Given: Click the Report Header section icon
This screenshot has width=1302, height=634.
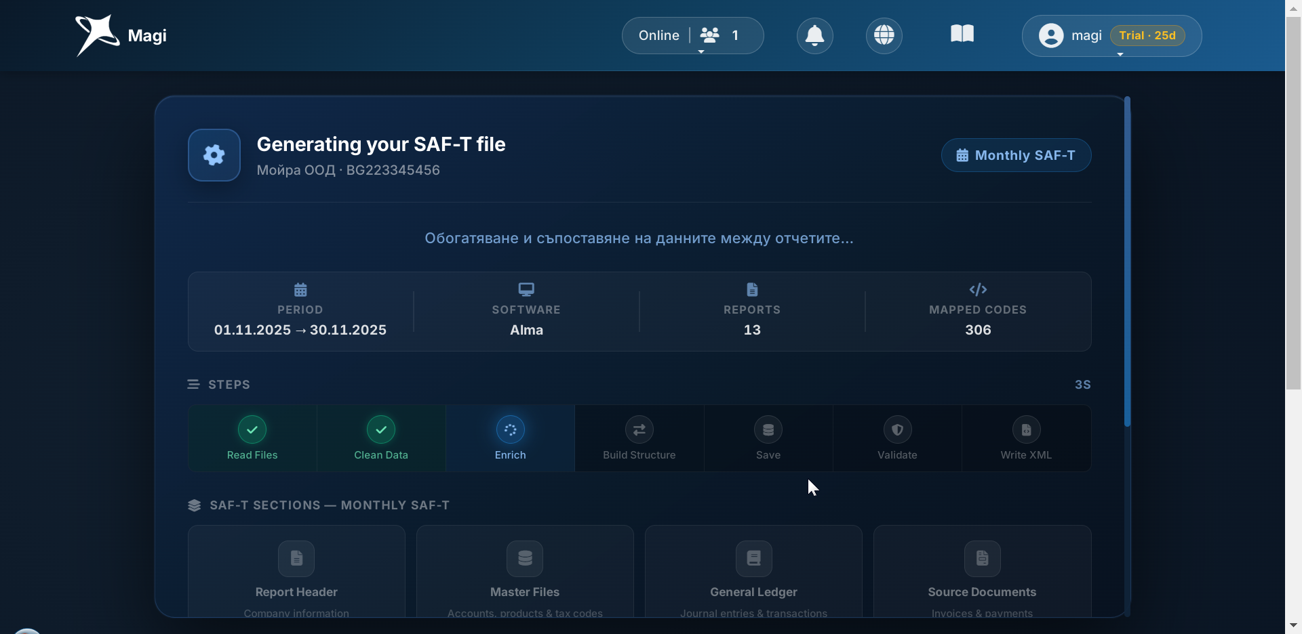Looking at the screenshot, I should tap(296, 558).
